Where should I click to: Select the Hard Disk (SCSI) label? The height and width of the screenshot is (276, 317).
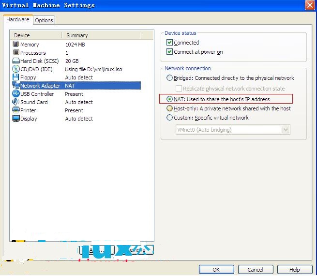tap(39, 61)
